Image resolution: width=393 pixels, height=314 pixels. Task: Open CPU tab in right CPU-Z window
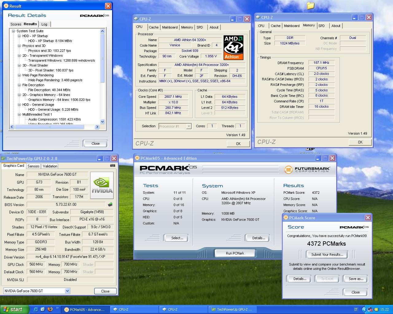[x=261, y=26]
